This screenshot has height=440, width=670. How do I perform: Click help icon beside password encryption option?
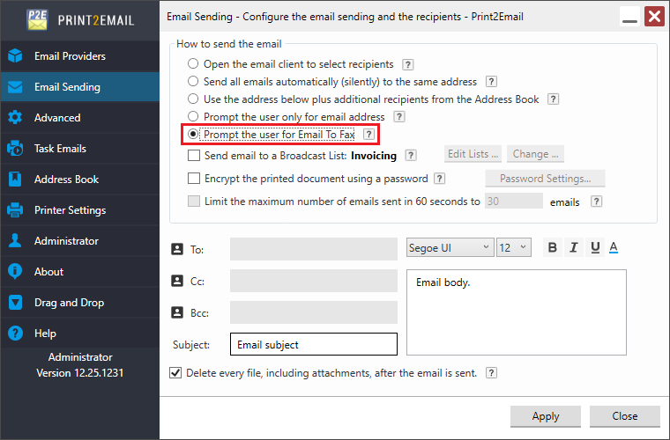click(439, 179)
